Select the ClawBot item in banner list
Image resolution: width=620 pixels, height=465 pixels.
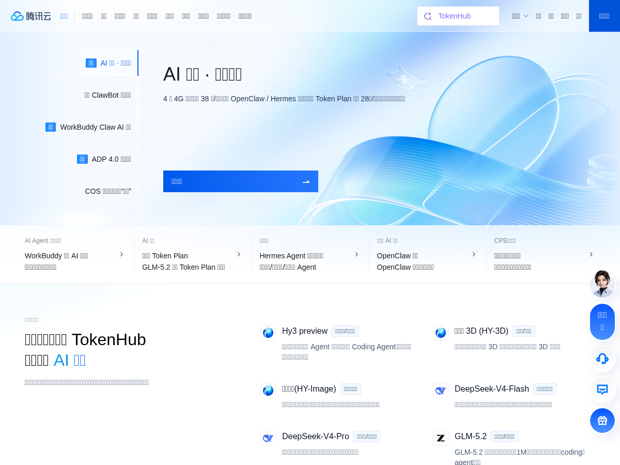(x=107, y=95)
